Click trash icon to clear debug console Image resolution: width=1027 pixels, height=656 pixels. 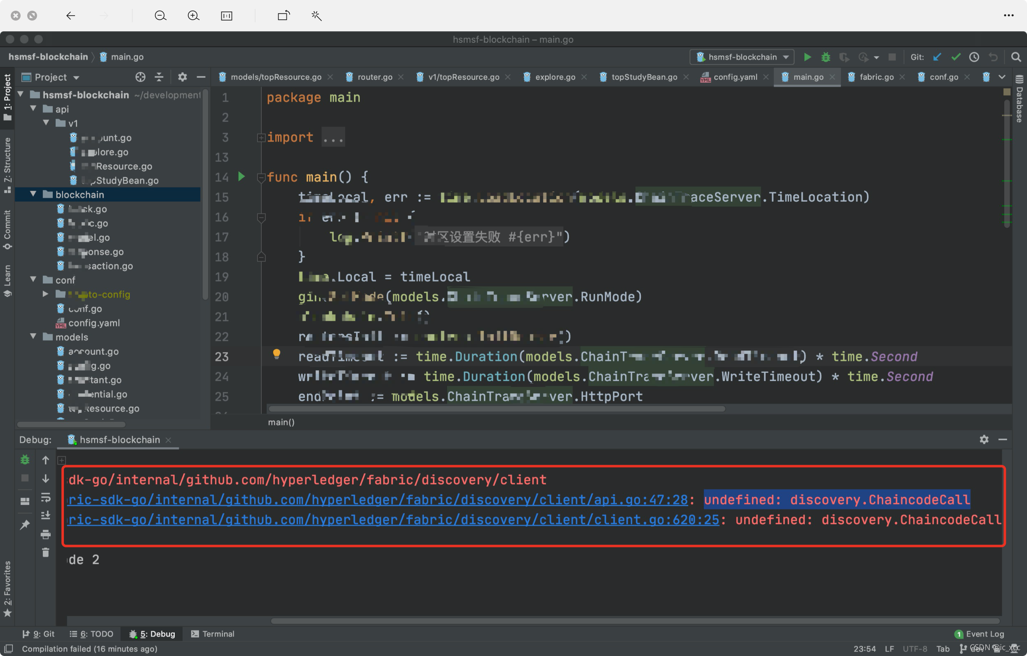click(x=46, y=552)
